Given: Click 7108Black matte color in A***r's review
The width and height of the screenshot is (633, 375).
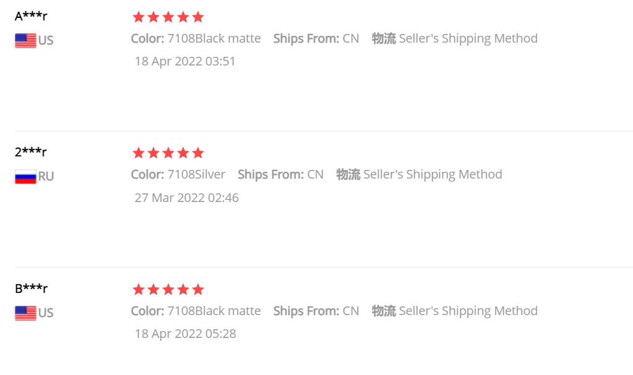Looking at the screenshot, I should click(x=214, y=38).
